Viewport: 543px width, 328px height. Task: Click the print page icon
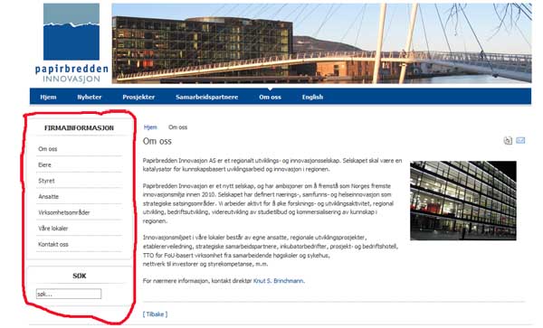point(508,140)
